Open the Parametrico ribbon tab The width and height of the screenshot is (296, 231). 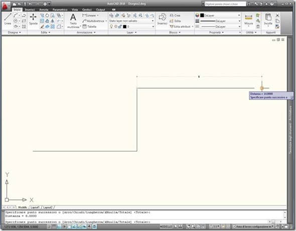(60, 10)
